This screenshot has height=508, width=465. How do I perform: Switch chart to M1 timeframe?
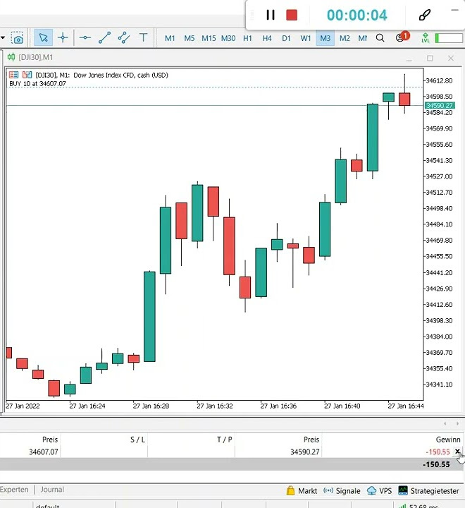tap(170, 38)
